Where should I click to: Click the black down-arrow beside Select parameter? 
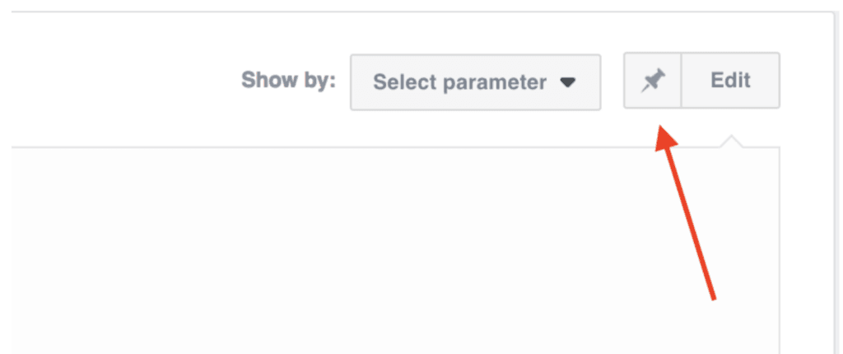568,82
